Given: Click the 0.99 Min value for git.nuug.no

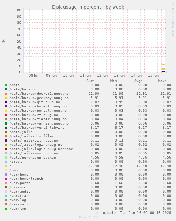Looking at the screenshot, I should point(119,102).
